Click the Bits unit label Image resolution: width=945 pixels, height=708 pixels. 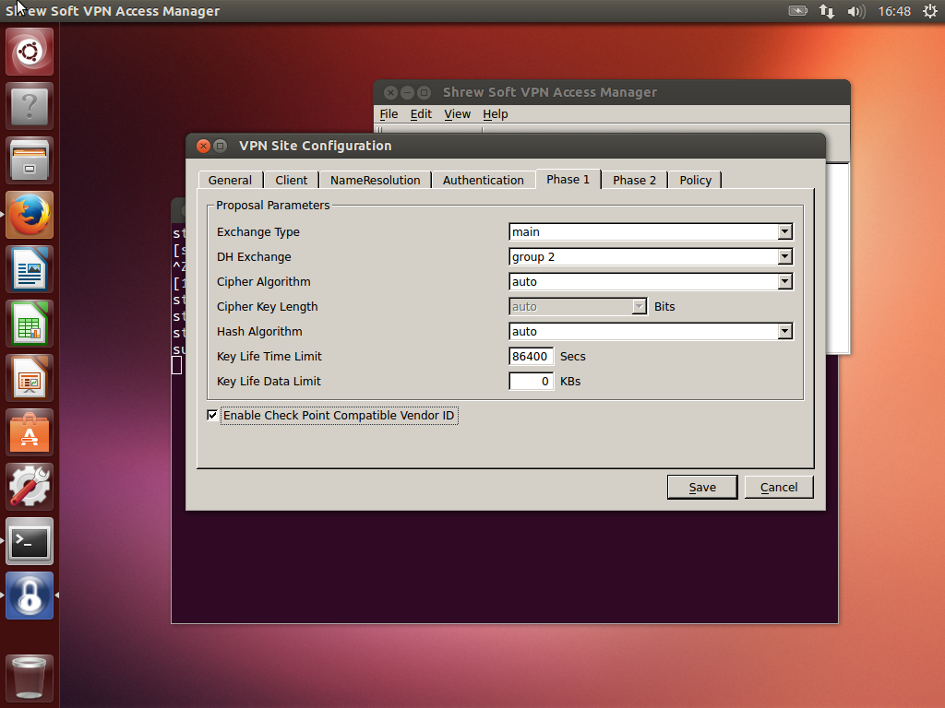[x=664, y=306]
